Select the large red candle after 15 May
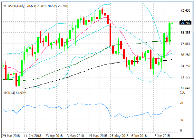 tap(110, 35)
